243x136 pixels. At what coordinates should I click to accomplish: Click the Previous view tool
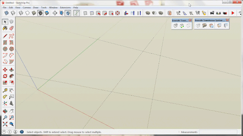(x=11, y=124)
